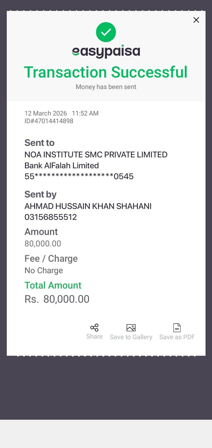Tap the Share icon

[x=94, y=328]
